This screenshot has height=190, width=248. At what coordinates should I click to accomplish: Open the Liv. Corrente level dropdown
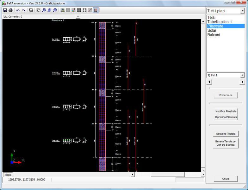pyautogui.click(x=78, y=16)
